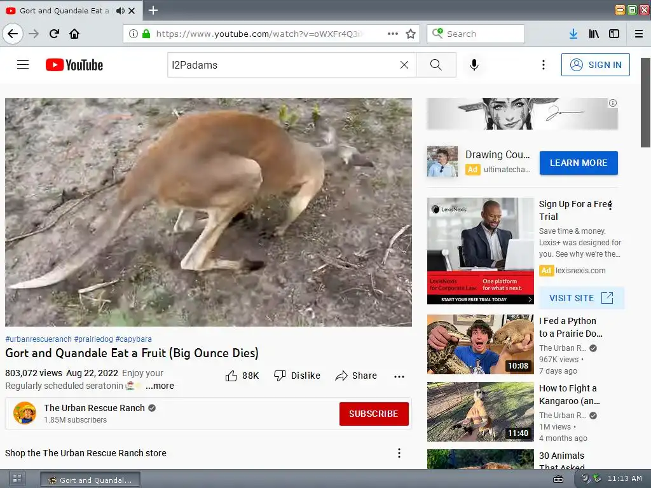Expand the description with ...more
The width and height of the screenshot is (651, 488).
click(160, 386)
